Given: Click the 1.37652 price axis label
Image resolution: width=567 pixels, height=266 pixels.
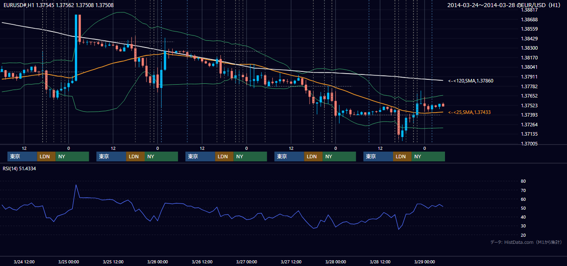Looking at the screenshot, I should click(x=529, y=96).
